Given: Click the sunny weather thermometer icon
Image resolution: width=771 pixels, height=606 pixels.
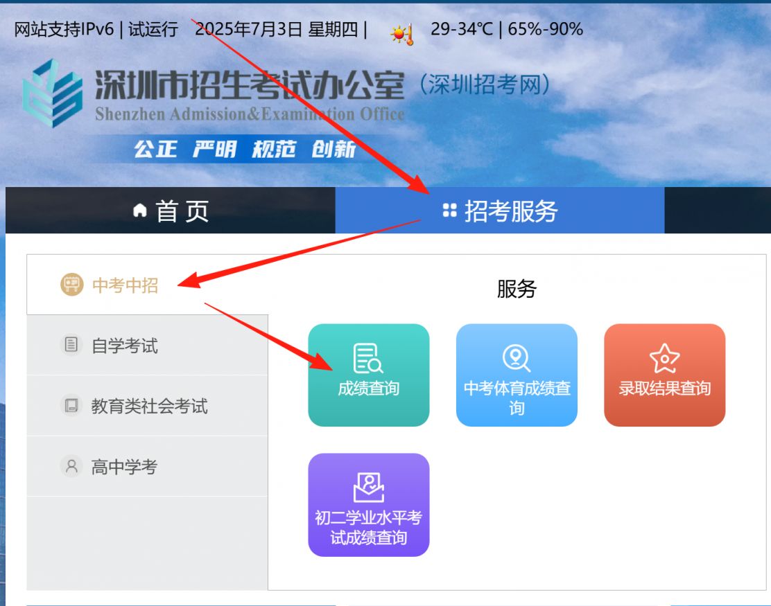Looking at the screenshot, I should pos(401,35).
